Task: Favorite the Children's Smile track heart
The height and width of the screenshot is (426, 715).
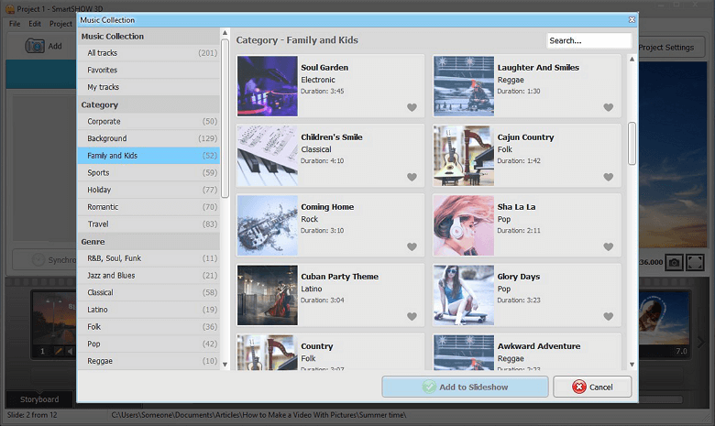Action: tap(412, 177)
